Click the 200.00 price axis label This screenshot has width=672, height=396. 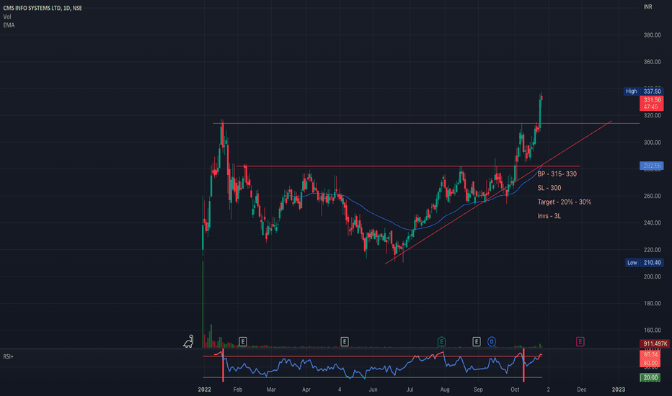tap(652, 277)
